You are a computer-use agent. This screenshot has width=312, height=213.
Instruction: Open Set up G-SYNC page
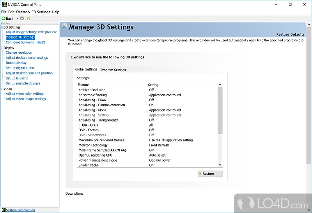point(17,78)
